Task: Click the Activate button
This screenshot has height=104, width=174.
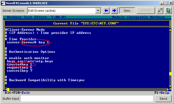Action: tap(146, 11)
